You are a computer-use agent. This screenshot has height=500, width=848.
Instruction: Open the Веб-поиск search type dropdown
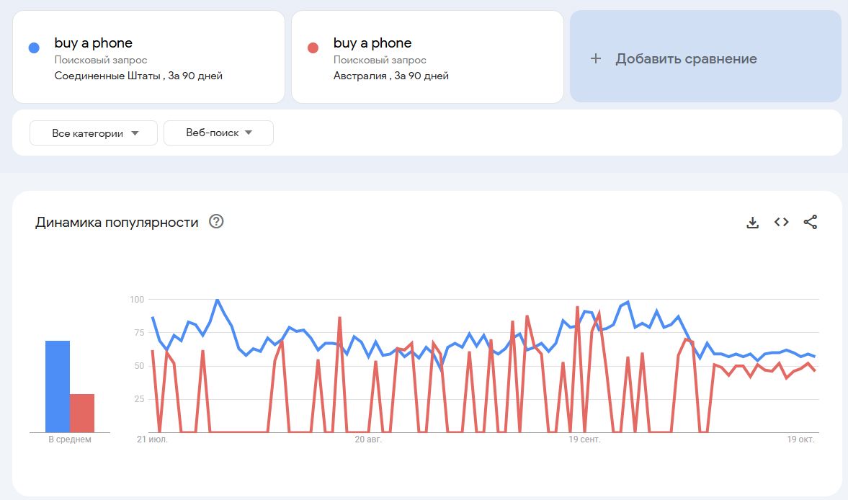(x=218, y=133)
